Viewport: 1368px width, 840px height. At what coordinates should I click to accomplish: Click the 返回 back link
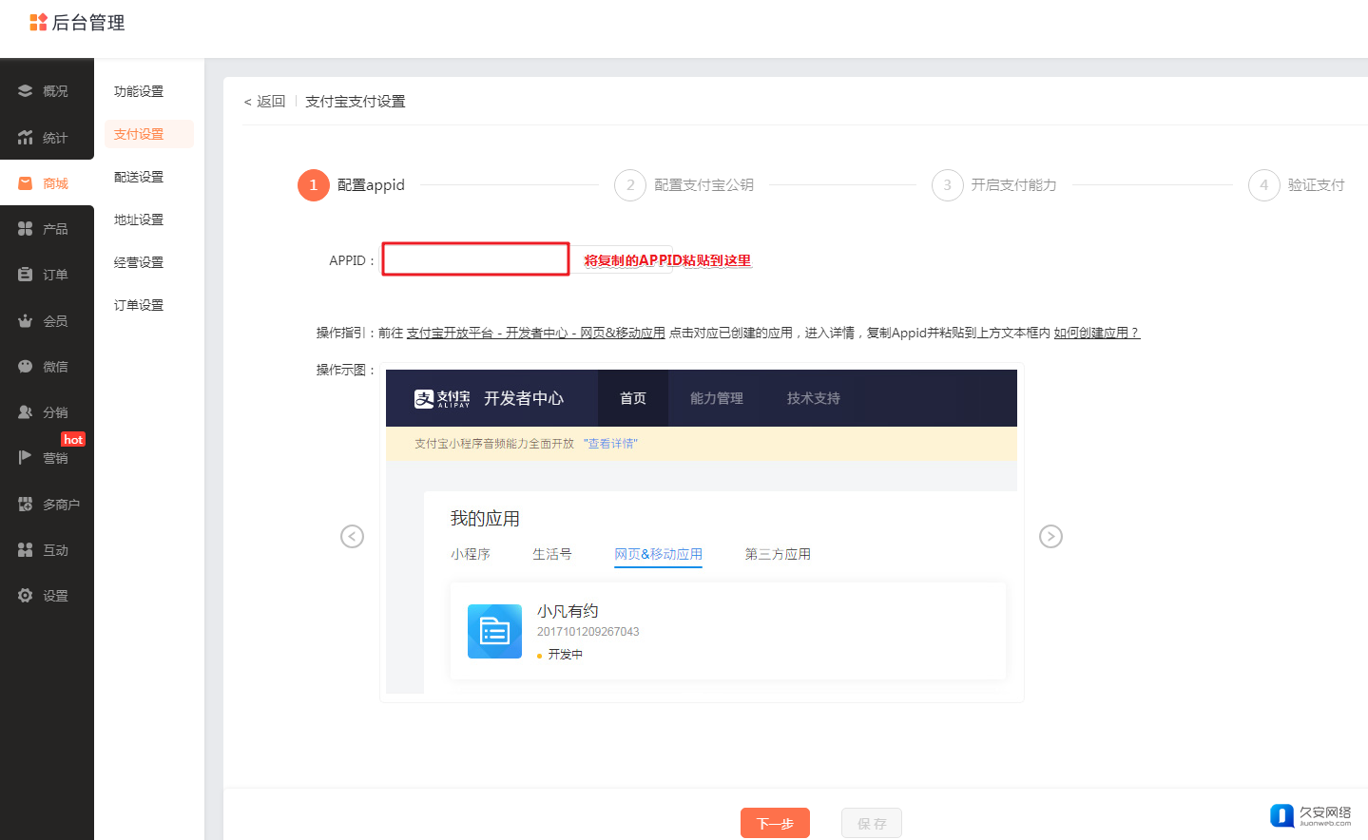[265, 102]
